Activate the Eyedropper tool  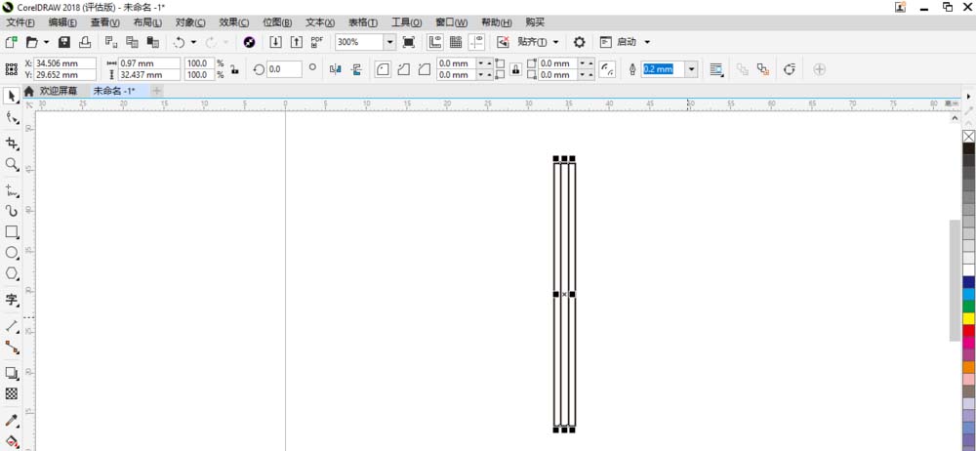(11, 421)
